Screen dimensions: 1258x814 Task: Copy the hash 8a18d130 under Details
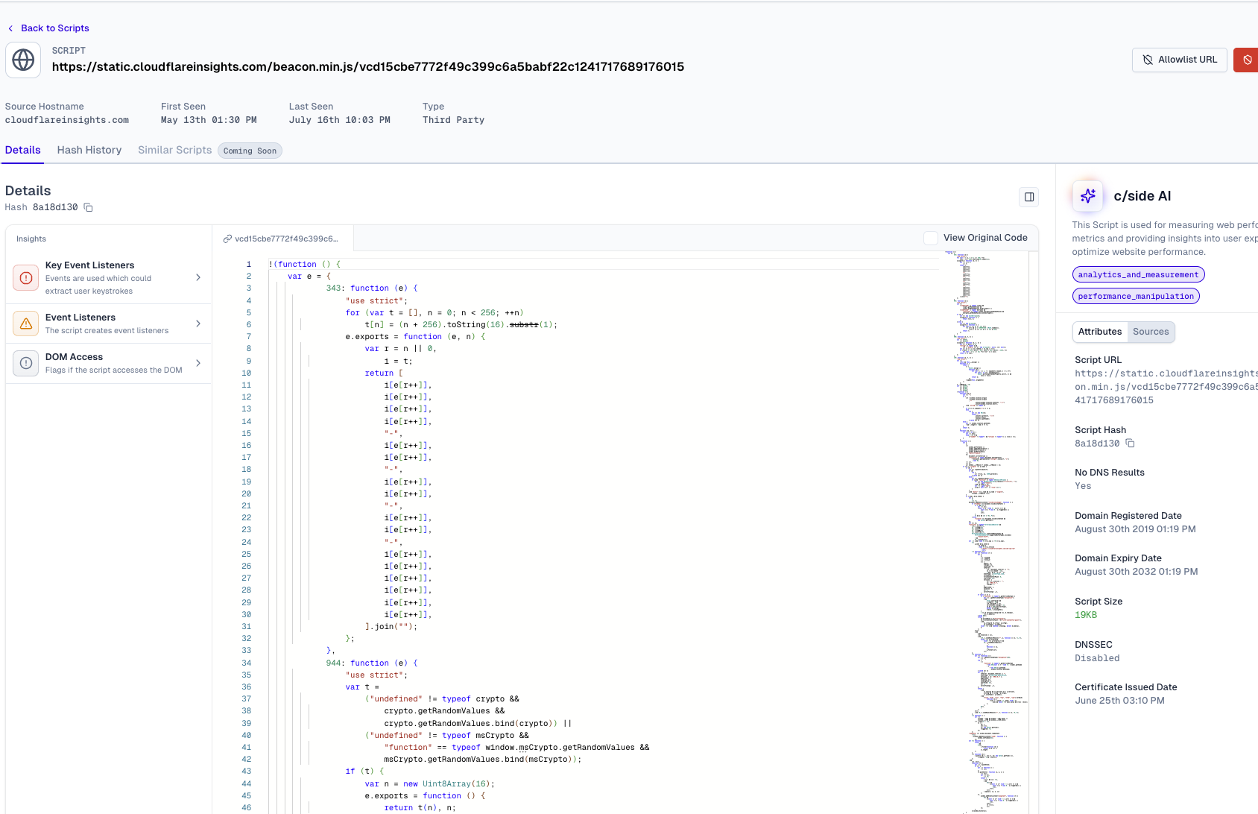pyautogui.click(x=88, y=207)
